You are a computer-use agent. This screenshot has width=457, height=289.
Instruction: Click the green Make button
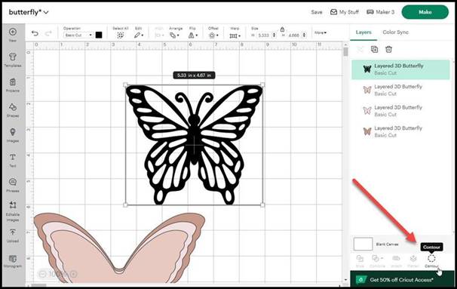click(425, 12)
